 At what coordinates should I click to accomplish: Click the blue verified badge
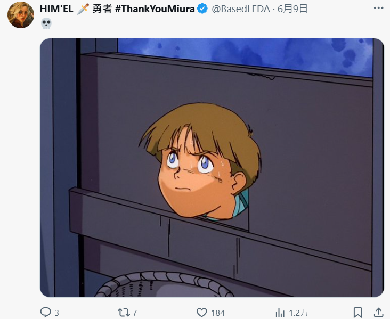click(202, 9)
